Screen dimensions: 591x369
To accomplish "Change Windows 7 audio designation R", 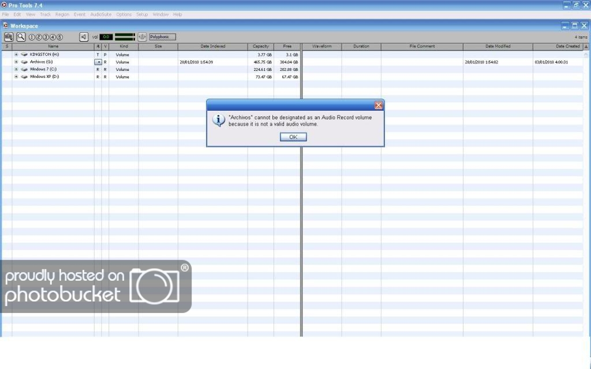I will click(x=98, y=69).
